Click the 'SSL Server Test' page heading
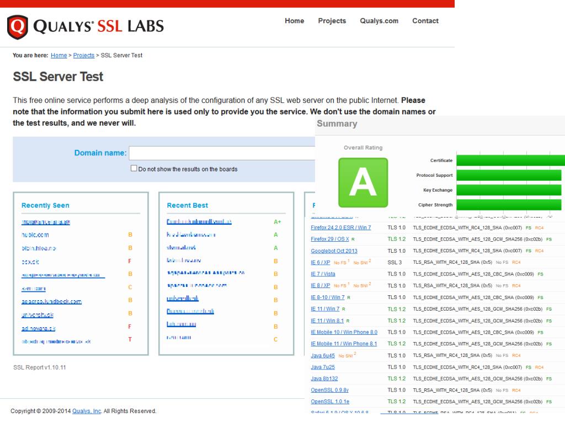Viewport: 565px width, 423px height. (x=58, y=77)
